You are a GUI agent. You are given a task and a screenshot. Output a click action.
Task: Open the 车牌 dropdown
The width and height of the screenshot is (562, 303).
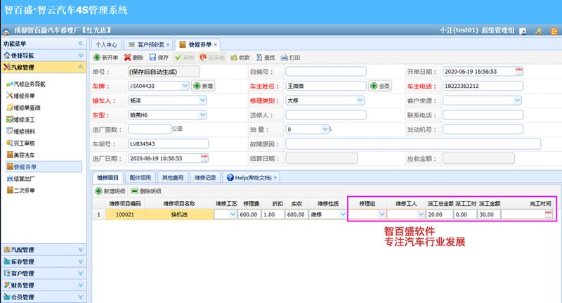coord(185,86)
